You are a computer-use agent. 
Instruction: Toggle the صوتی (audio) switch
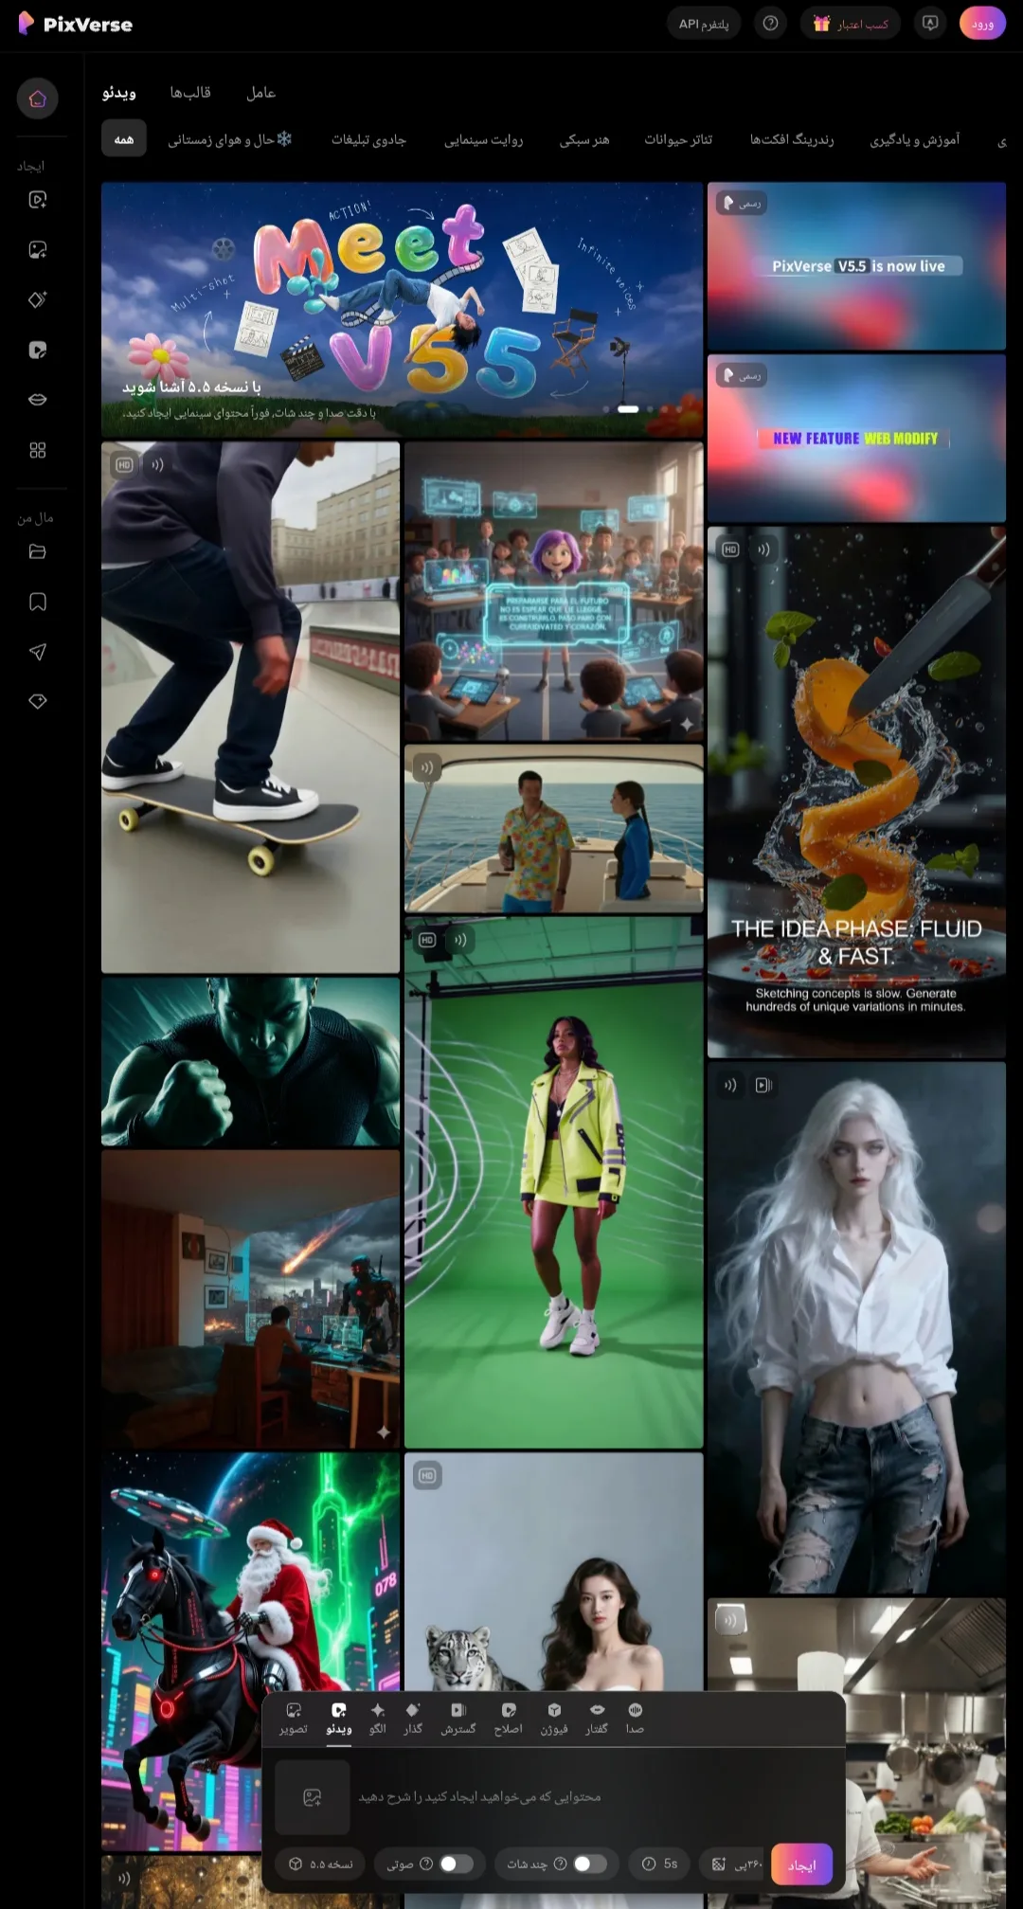pyautogui.click(x=456, y=1864)
